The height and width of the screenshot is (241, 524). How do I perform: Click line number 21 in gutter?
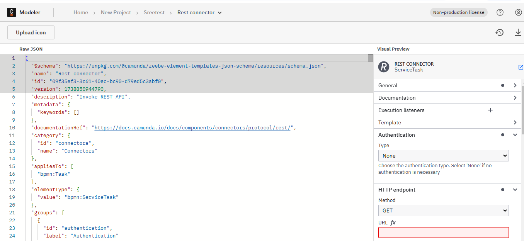[x=12, y=212]
